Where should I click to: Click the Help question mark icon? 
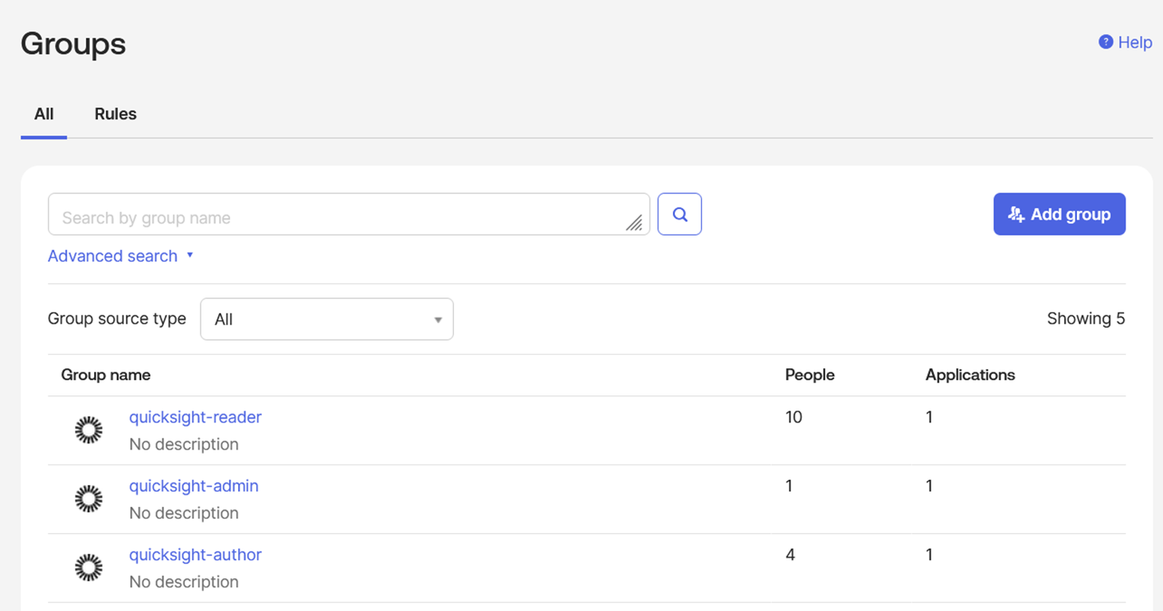click(x=1105, y=42)
